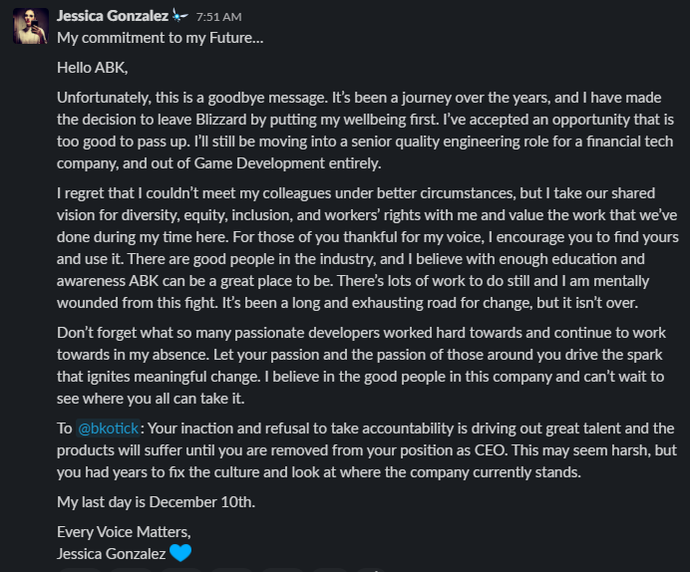Viewport: 690px width, 572px height.
Task: Click the fairy status emoji beside sender name
Action: (179, 16)
